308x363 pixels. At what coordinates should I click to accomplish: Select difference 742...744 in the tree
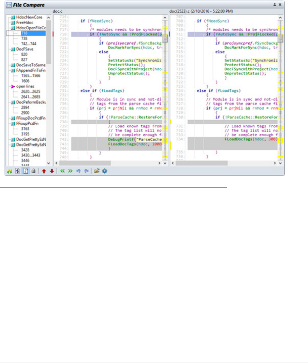[x=28, y=44]
